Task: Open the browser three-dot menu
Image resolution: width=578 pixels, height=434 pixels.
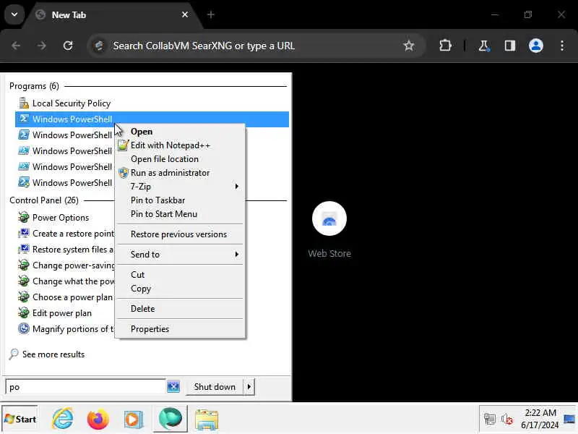Action: click(562, 46)
